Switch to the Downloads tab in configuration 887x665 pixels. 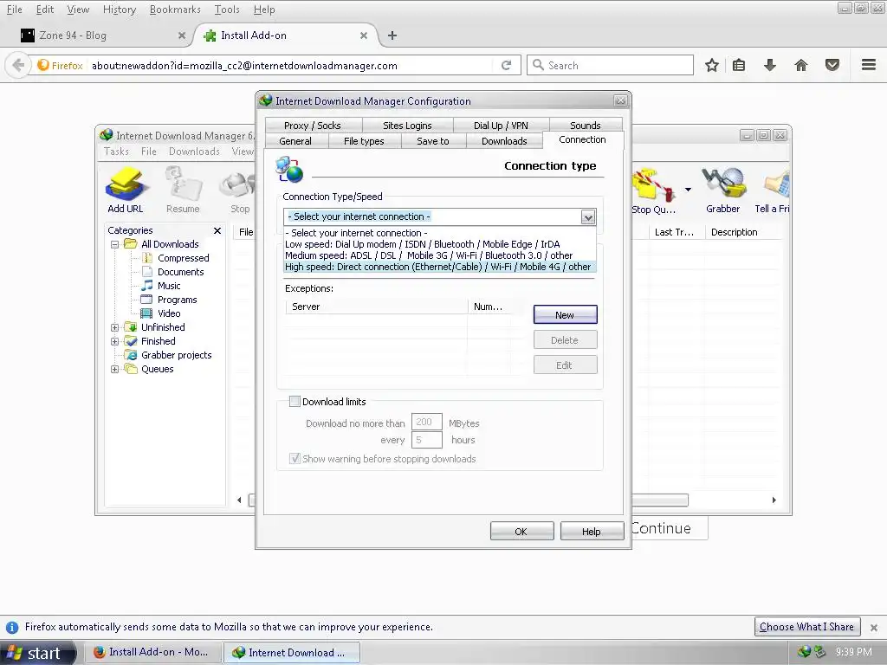coord(504,141)
